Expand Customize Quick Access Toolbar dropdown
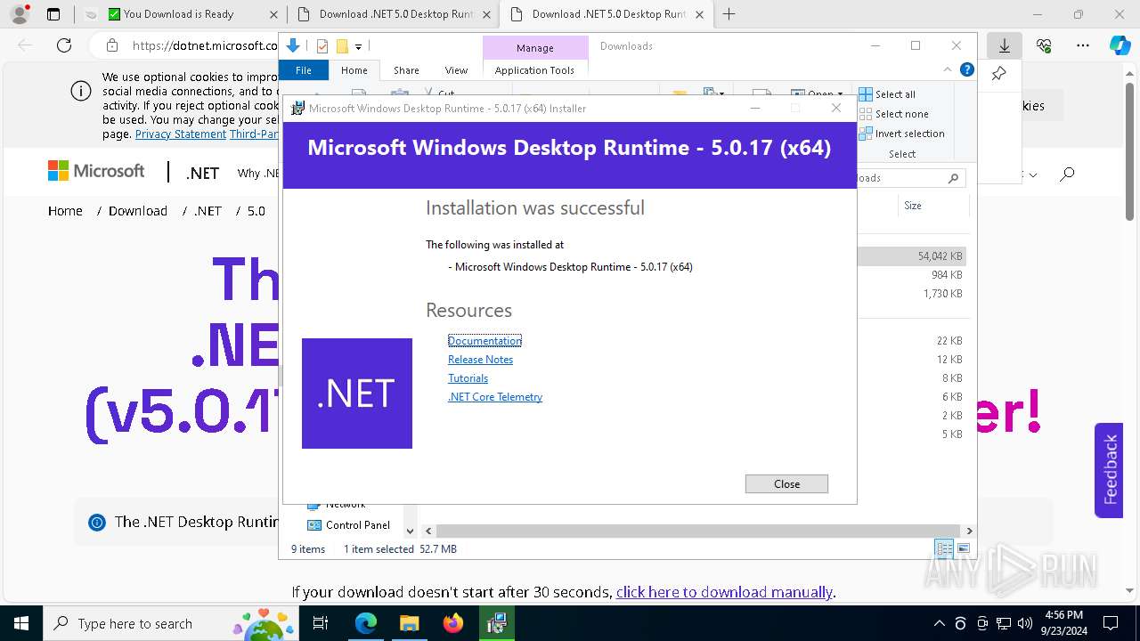The width and height of the screenshot is (1140, 641). pyautogui.click(x=358, y=46)
